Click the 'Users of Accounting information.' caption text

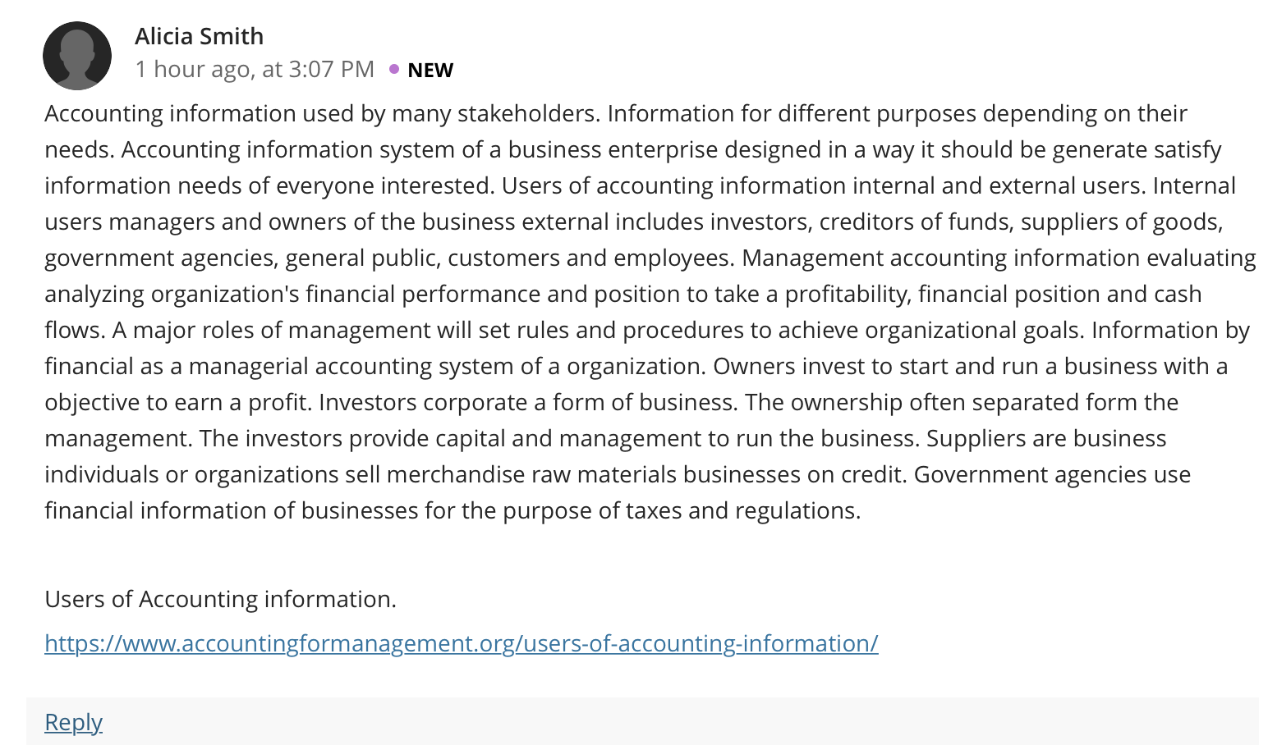(220, 599)
